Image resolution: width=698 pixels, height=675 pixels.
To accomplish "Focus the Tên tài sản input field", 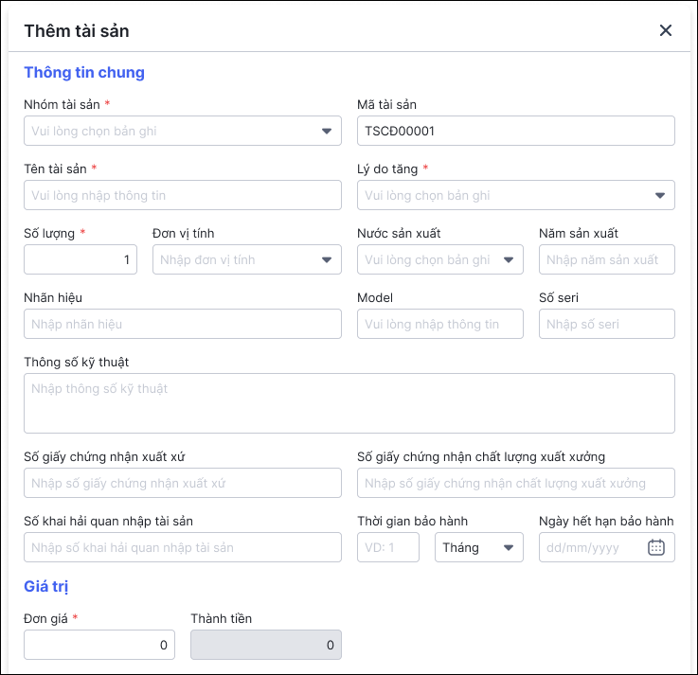I will 183,195.
